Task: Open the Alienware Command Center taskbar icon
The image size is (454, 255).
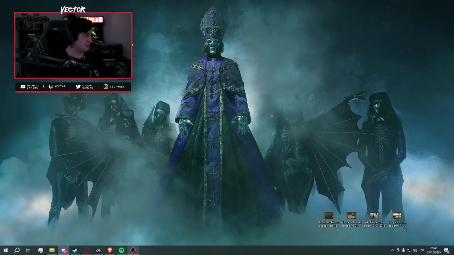Action: pos(98,250)
